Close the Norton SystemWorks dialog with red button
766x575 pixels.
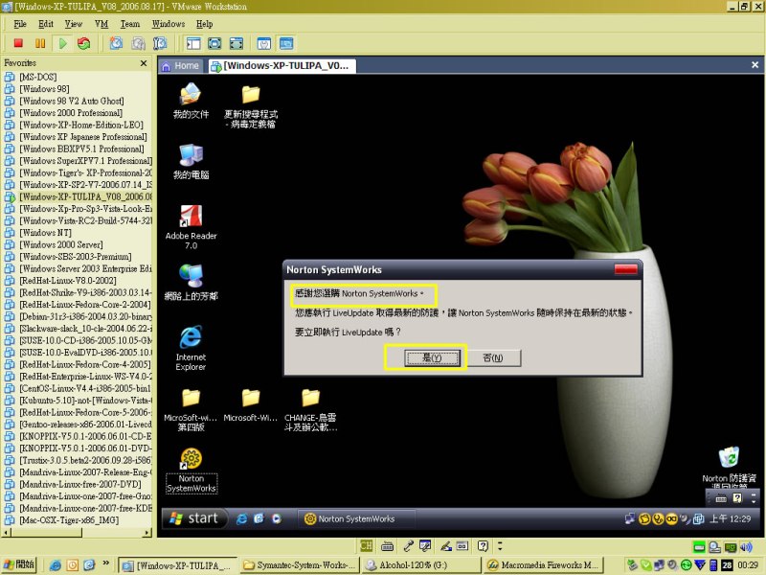click(x=626, y=269)
